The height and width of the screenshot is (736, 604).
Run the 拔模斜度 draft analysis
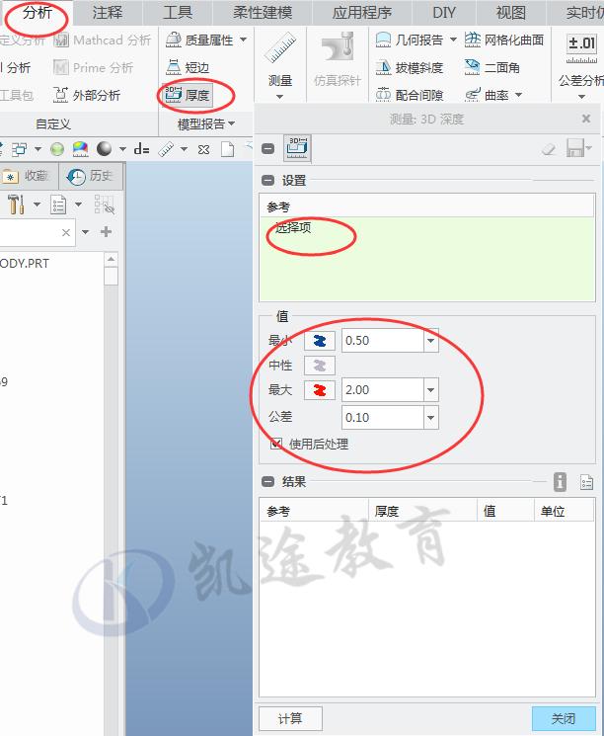(410, 67)
